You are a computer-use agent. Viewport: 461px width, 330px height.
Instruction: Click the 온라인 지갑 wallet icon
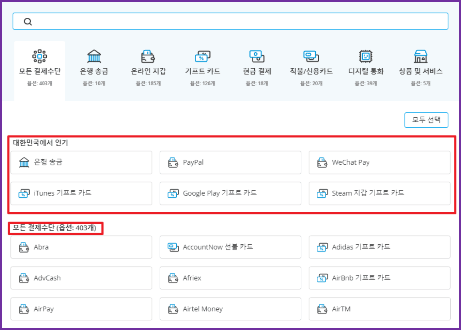[x=148, y=56]
